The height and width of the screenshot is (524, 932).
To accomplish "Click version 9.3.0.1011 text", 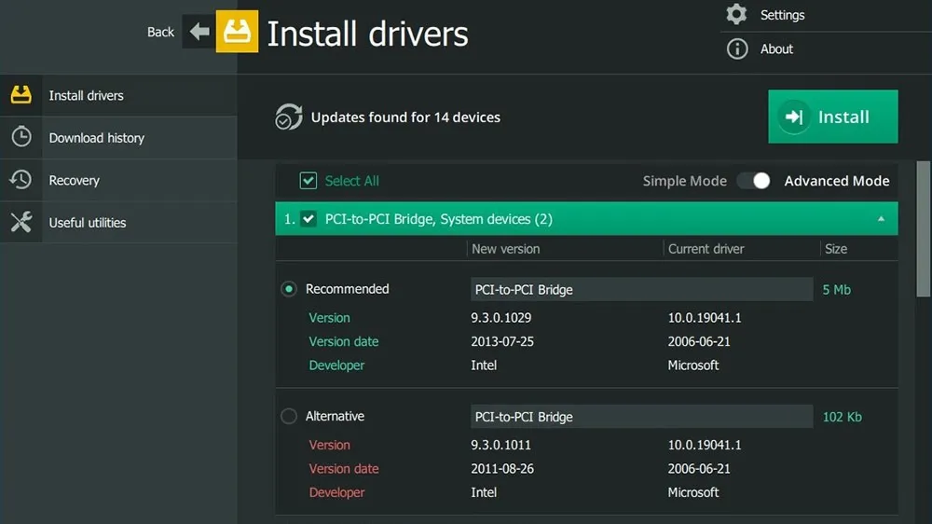I will click(x=501, y=445).
